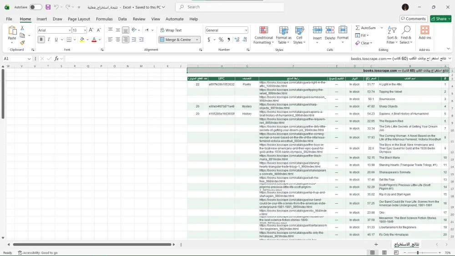The image size is (455, 256).
Task: Switch to the Data tab
Action: [x=122, y=19]
